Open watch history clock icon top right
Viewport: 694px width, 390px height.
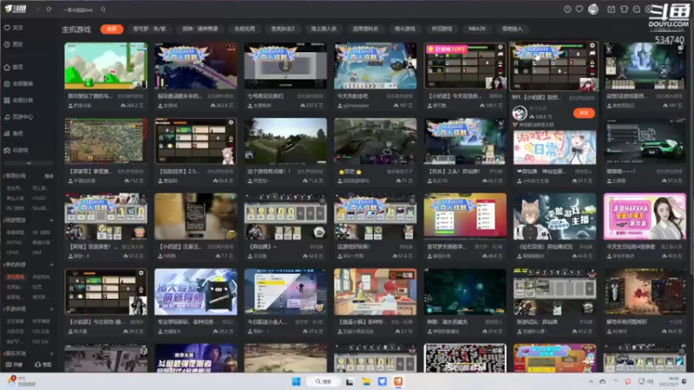(x=567, y=9)
